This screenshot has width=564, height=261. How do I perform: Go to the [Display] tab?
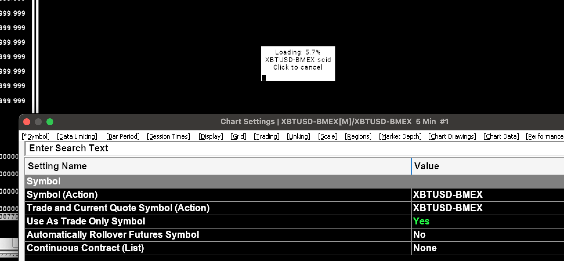pyautogui.click(x=211, y=136)
